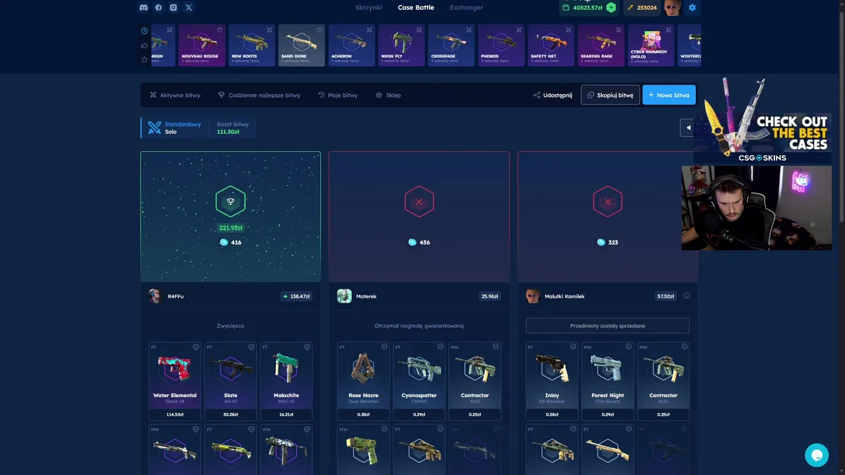Viewport: 845px width, 475px height.
Task: Click check icon on Rose Nacre card
Action: pos(384,346)
